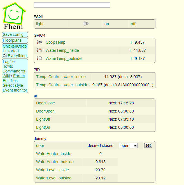Click the FS20 group heading
Screen dimensions: 184x185
pos(38,17)
